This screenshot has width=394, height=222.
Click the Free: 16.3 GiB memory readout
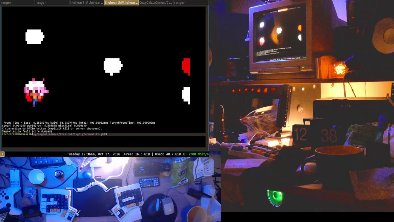137,154
